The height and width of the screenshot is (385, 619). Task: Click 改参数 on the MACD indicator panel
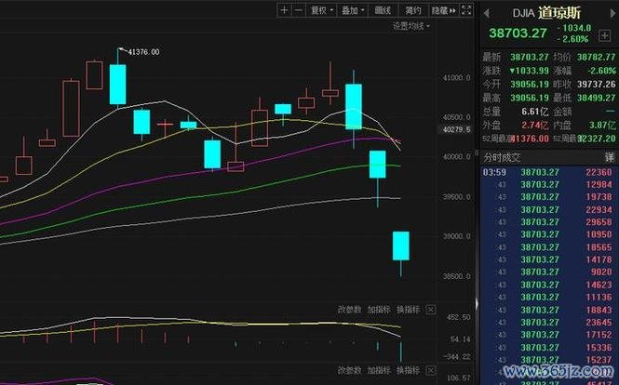[x=349, y=310]
